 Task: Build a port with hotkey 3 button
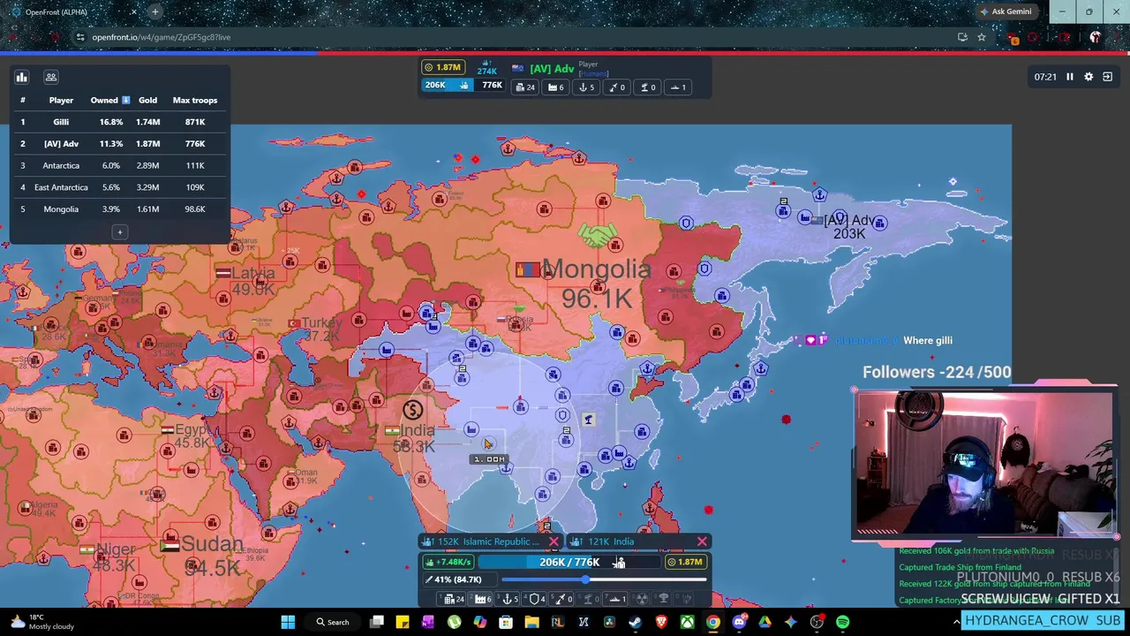(x=507, y=599)
